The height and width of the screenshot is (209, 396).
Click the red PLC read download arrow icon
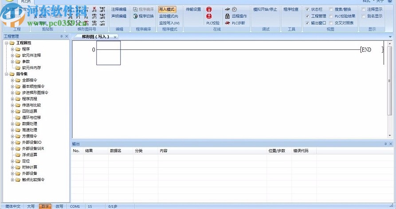coord(209,16)
